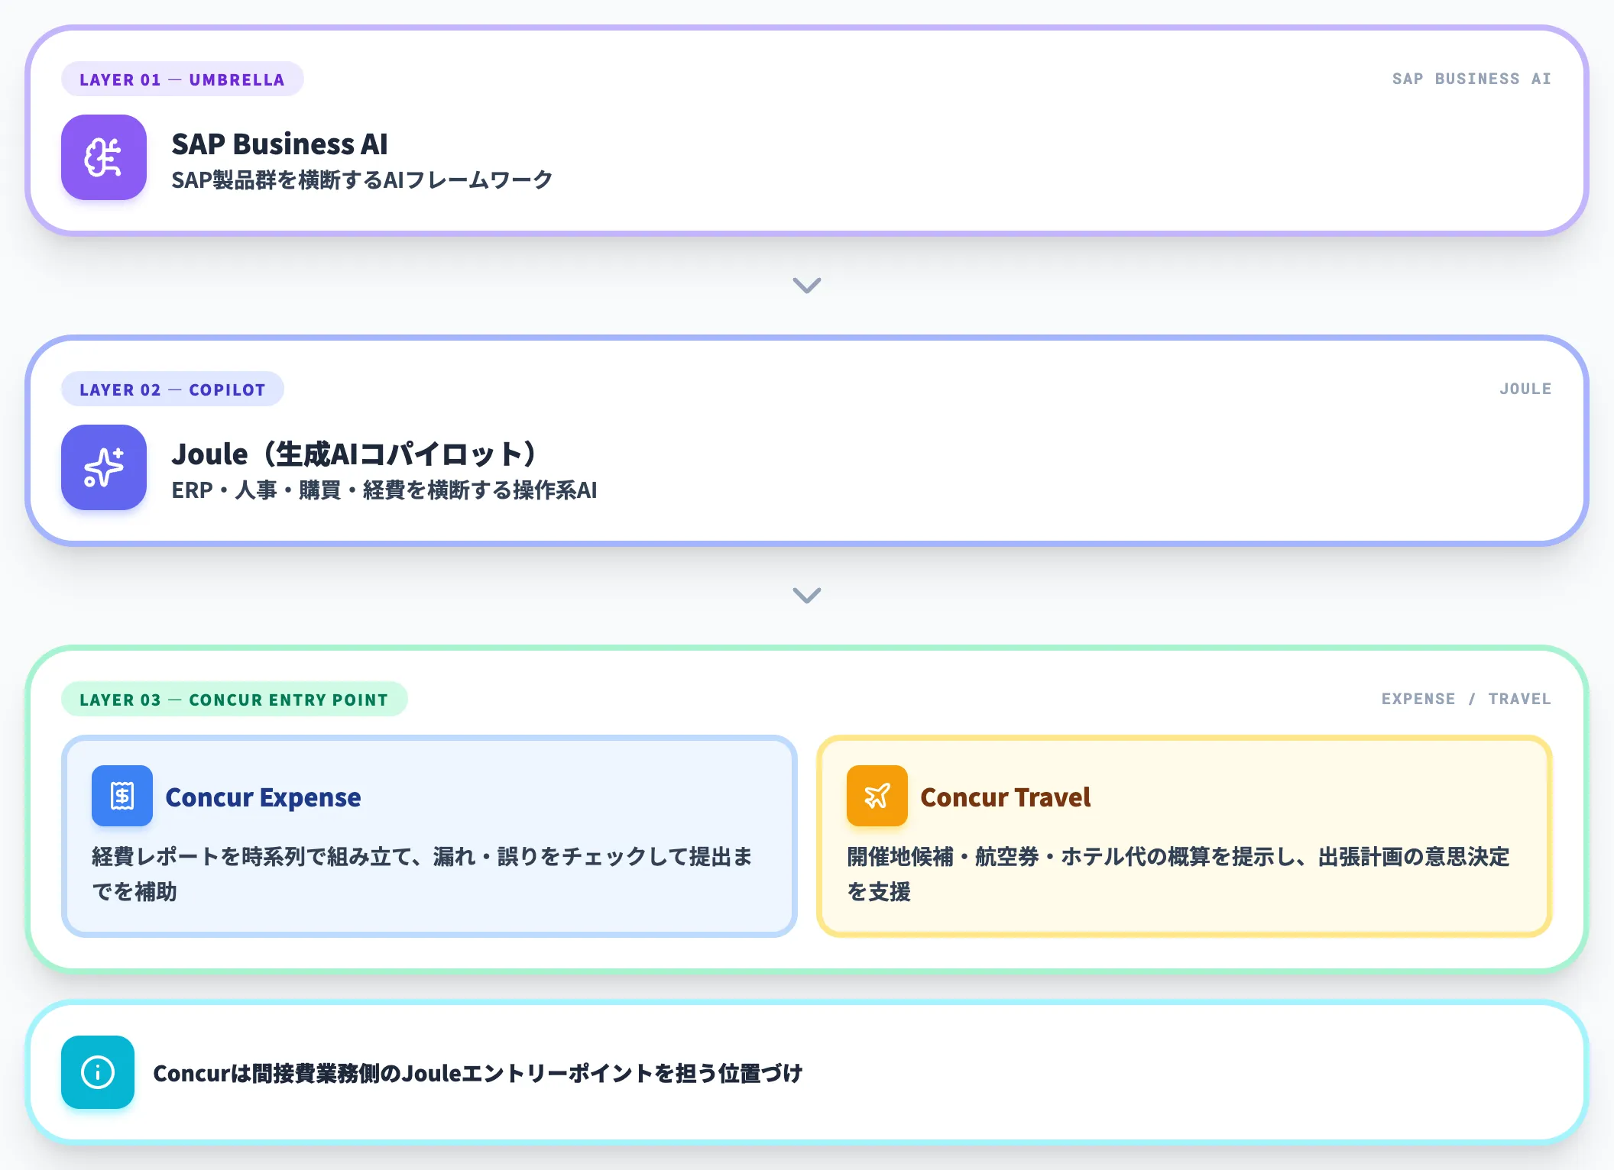1614x1170 pixels.
Task: Select the LAYER 01 — UMBRELLA badge
Action: click(182, 79)
